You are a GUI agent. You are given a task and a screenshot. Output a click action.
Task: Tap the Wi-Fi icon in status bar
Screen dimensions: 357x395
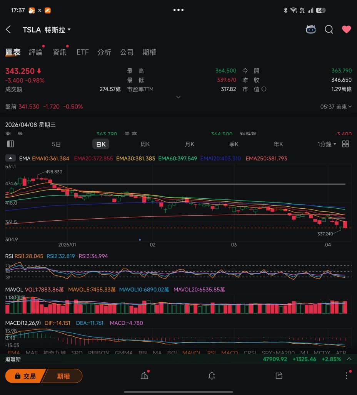293,10
